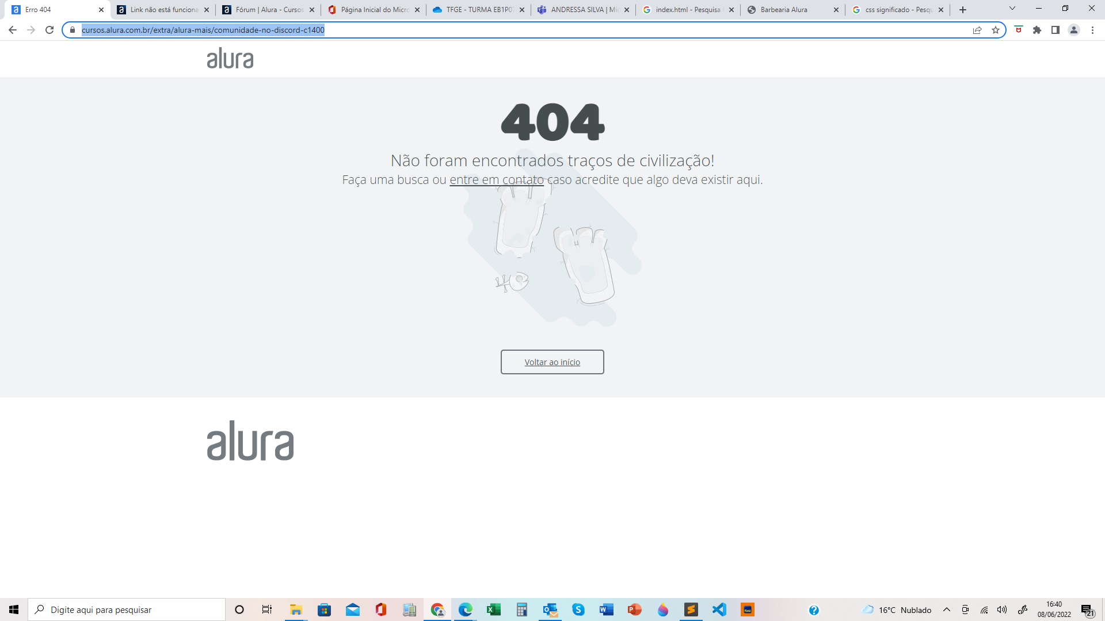Click the padlock site info icon

[73, 30]
